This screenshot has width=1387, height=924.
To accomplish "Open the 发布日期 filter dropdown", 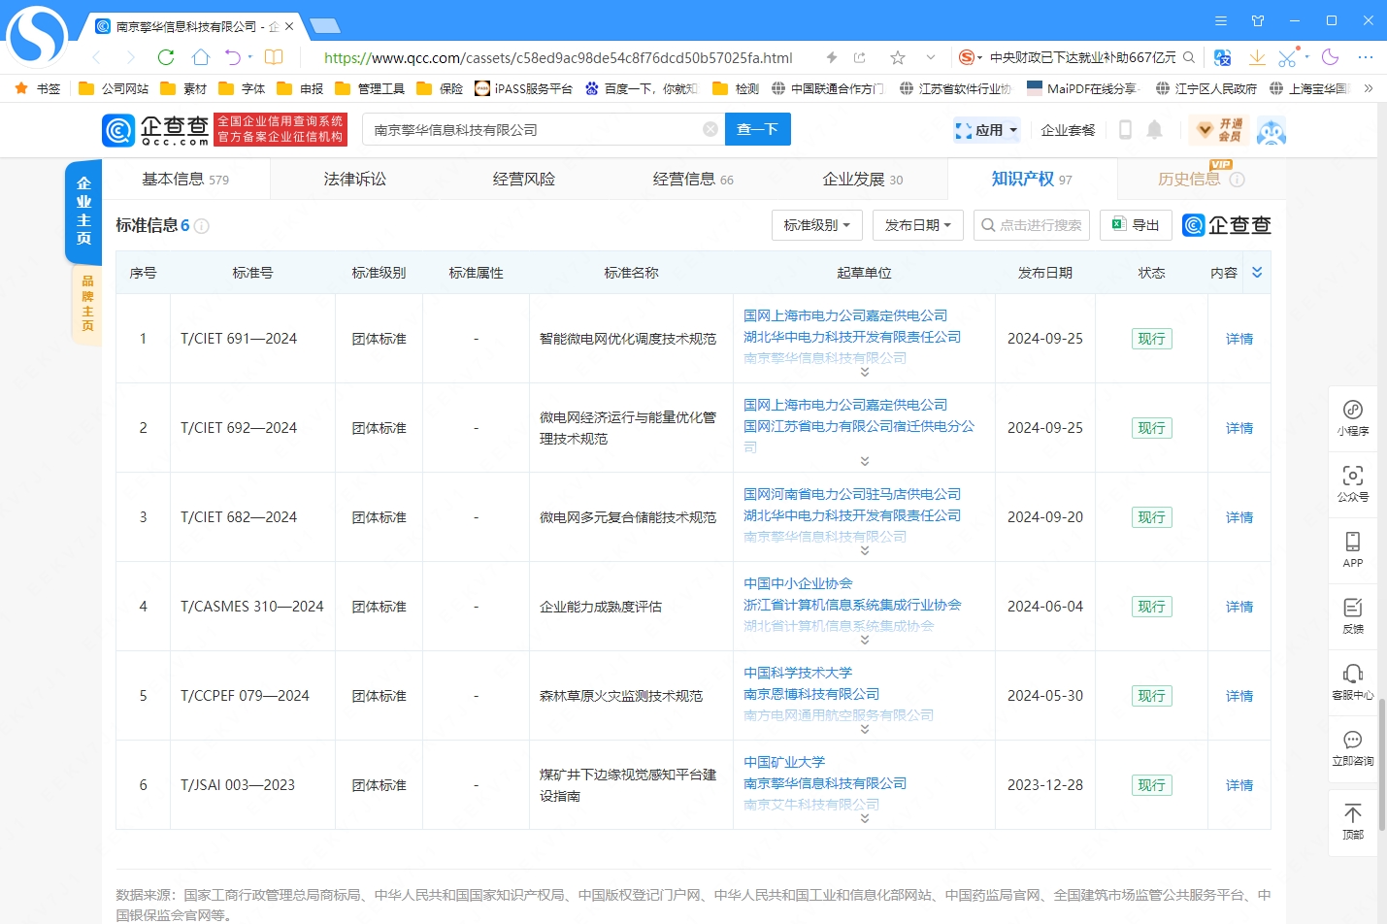I will (x=917, y=225).
